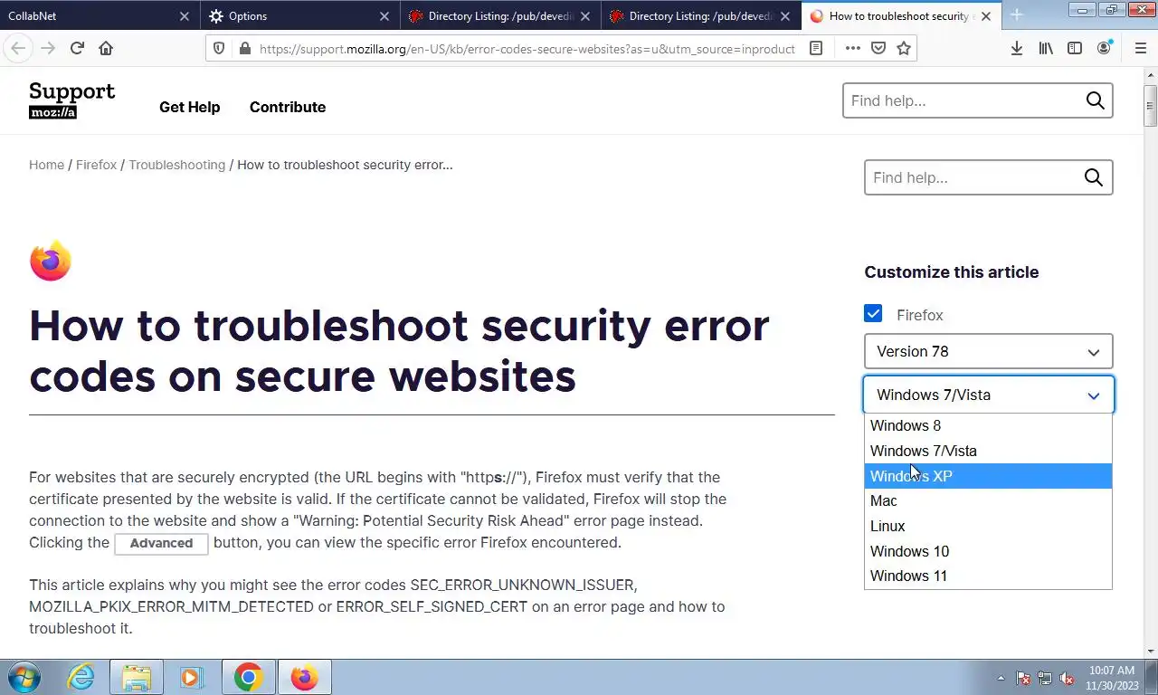The image size is (1158, 695).
Task: Click the taskbar clock showing 10:07 AM
Action: click(x=1112, y=678)
